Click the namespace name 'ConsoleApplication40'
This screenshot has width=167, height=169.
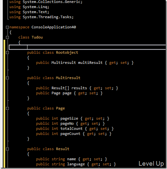click(54, 27)
